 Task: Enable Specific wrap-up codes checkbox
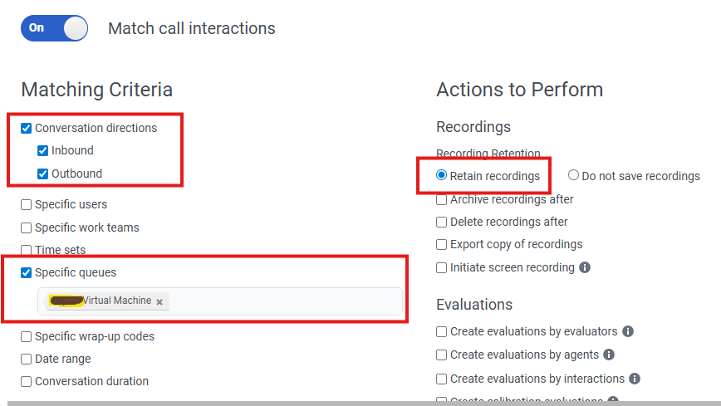(x=27, y=336)
